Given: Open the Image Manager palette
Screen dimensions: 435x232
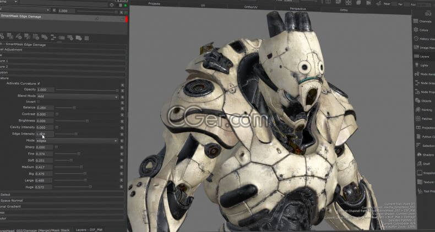Looking at the screenshot, I should tap(423, 48).
